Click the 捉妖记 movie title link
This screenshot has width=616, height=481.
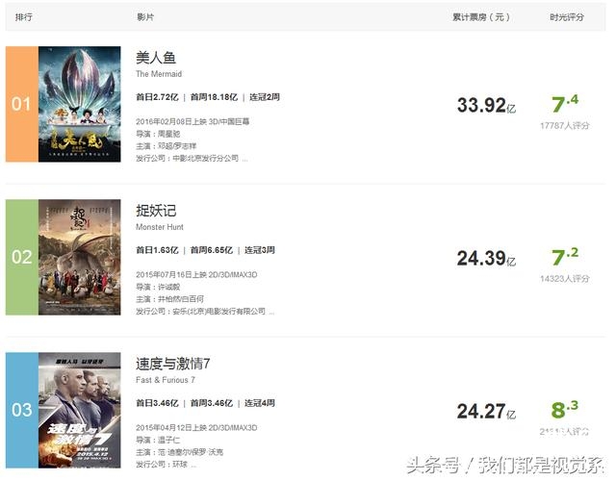[156, 211]
